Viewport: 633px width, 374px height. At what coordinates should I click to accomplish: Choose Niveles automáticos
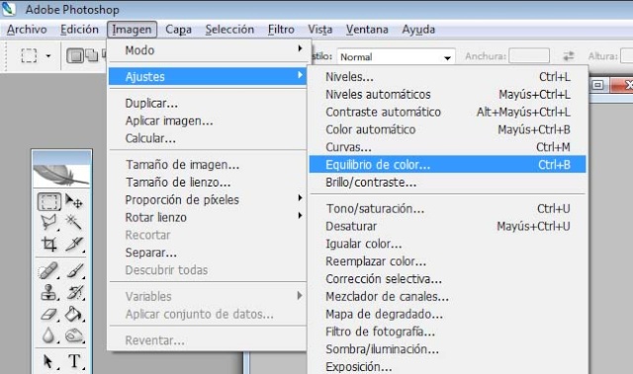pyautogui.click(x=447, y=94)
